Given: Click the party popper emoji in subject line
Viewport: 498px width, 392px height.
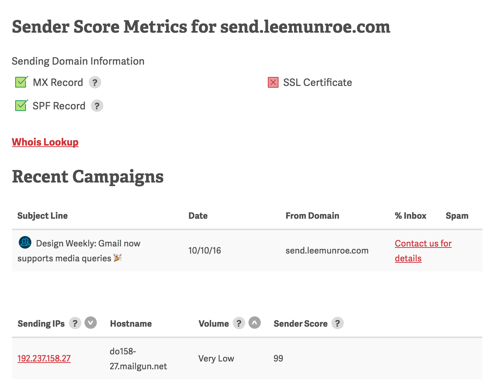Looking at the screenshot, I should tap(118, 258).
